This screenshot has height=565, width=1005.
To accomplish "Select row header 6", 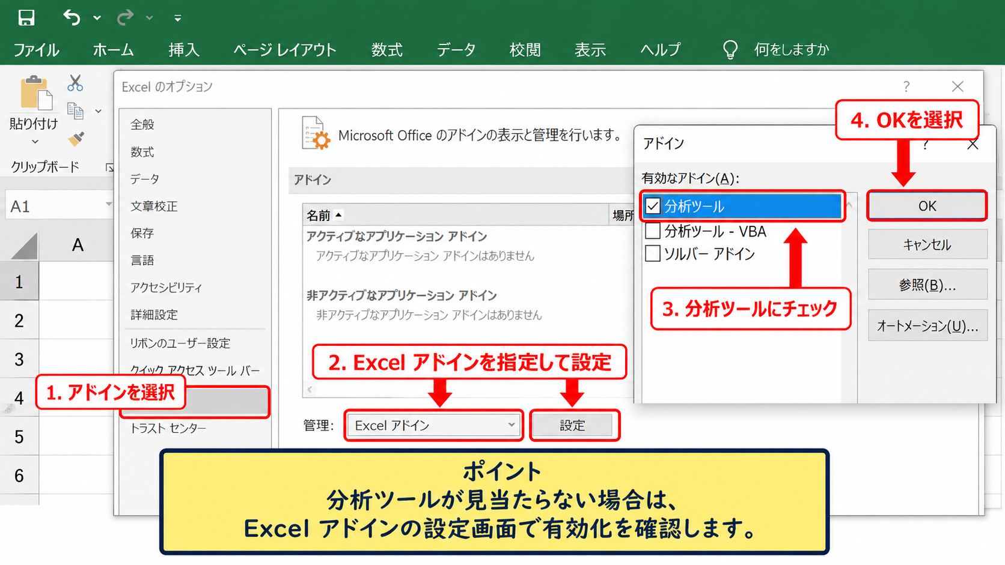I will (19, 476).
